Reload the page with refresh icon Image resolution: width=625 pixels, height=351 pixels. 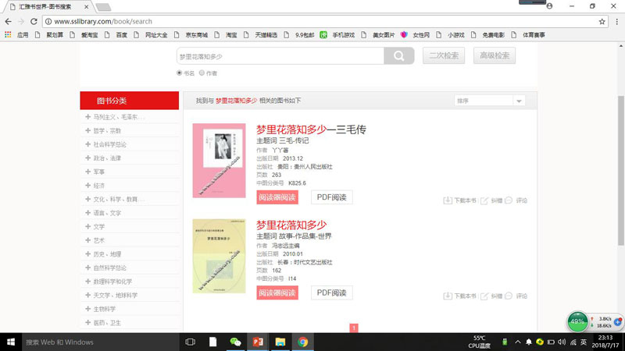tap(34, 22)
